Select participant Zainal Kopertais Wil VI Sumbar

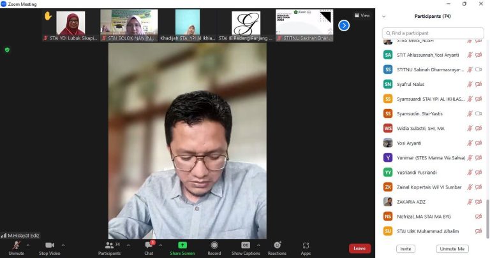click(x=433, y=187)
